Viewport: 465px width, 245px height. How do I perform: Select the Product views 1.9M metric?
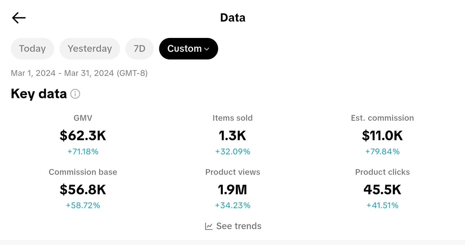tap(232, 189)
